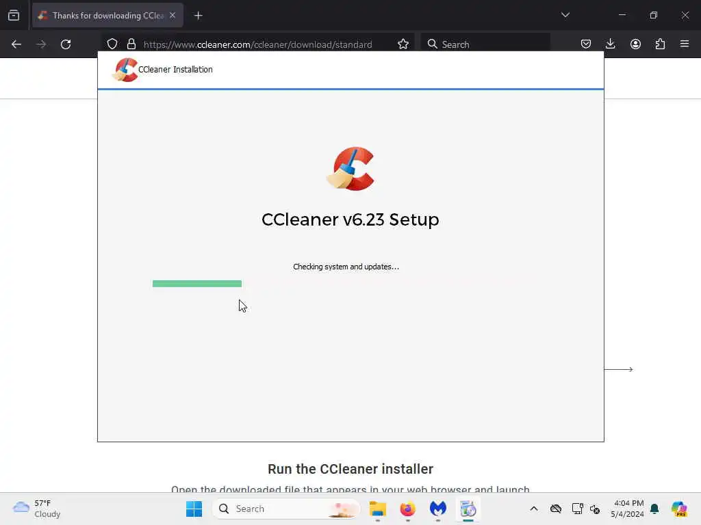
Task: Expand the list all tabs chevron
Action: pos(565,15)
